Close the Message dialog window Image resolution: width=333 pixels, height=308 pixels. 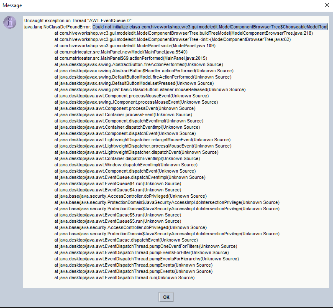(327, 5)
